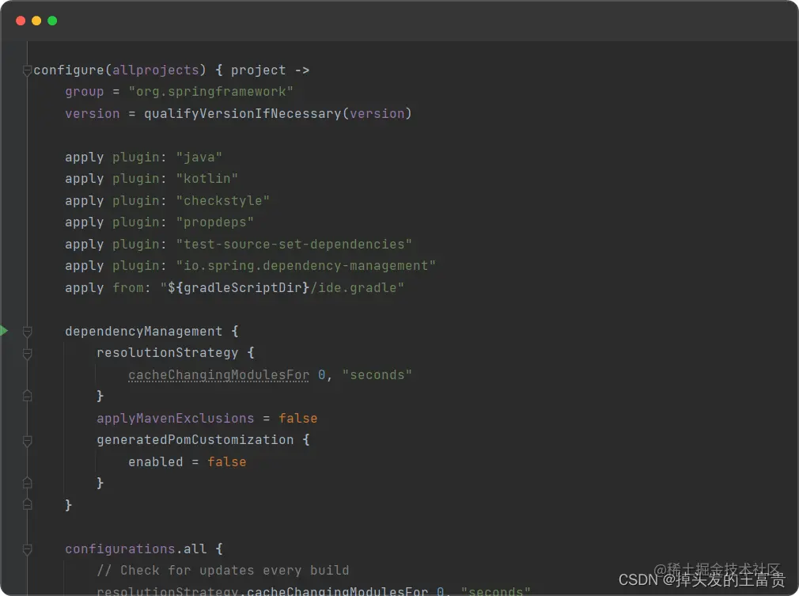799x596 pixels.
Task: Click the yellow minimize window dot
Action: click(x=36, y=21)
